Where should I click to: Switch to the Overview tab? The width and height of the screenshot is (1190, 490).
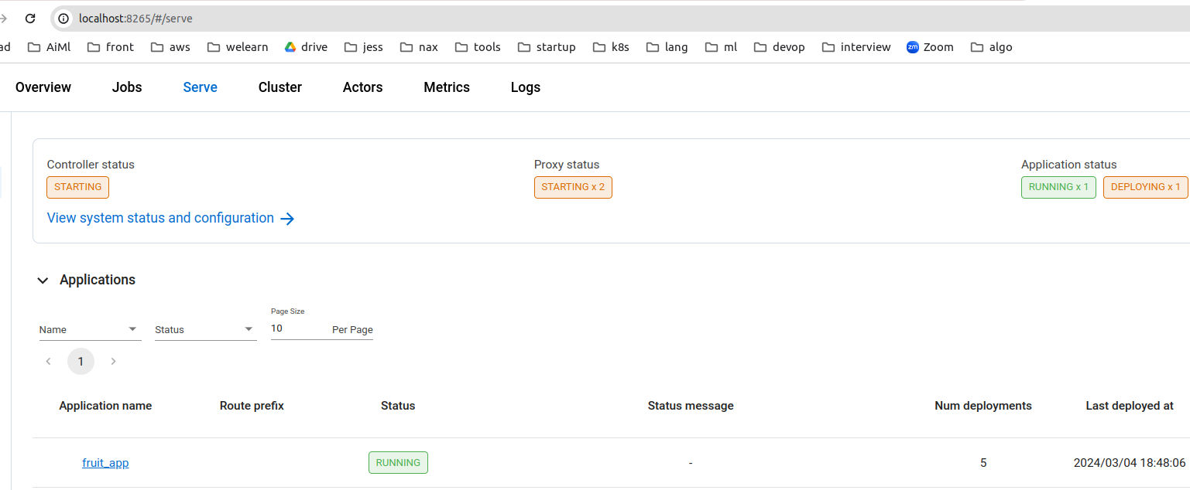coord(43,87)
